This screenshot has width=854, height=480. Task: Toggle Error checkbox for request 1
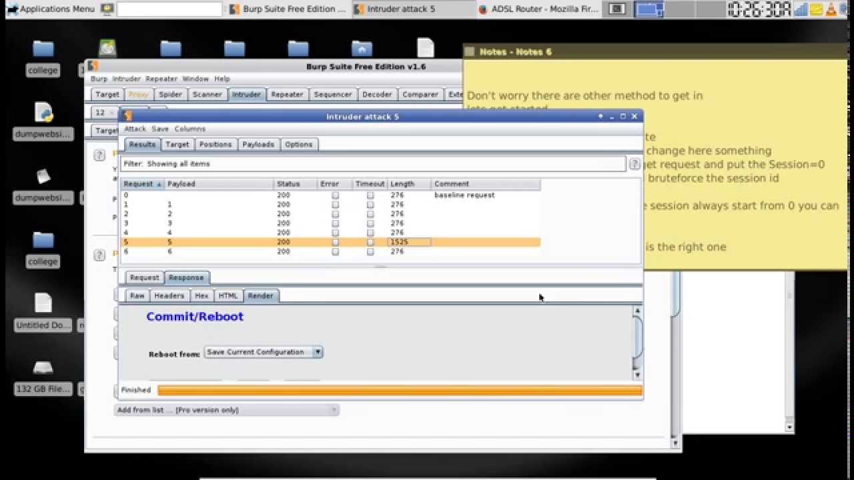[x=335, y=205]
